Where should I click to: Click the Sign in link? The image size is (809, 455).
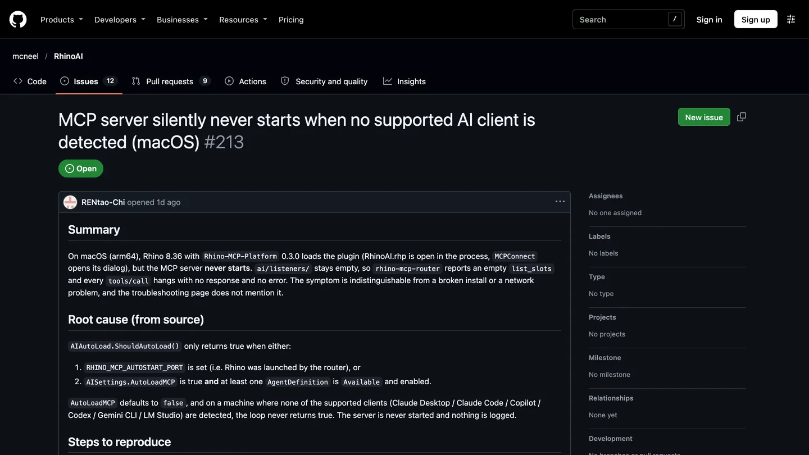coord(709,19)
